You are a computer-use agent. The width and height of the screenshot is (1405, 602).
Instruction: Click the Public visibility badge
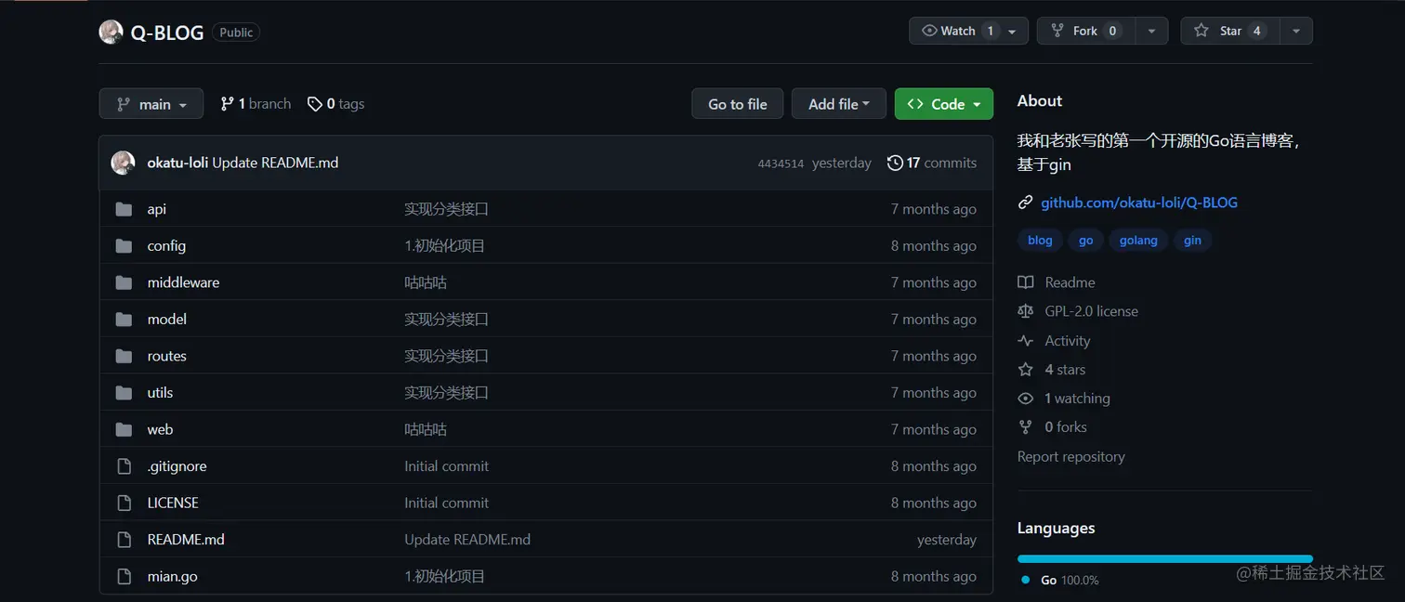(x=236, y=33)
